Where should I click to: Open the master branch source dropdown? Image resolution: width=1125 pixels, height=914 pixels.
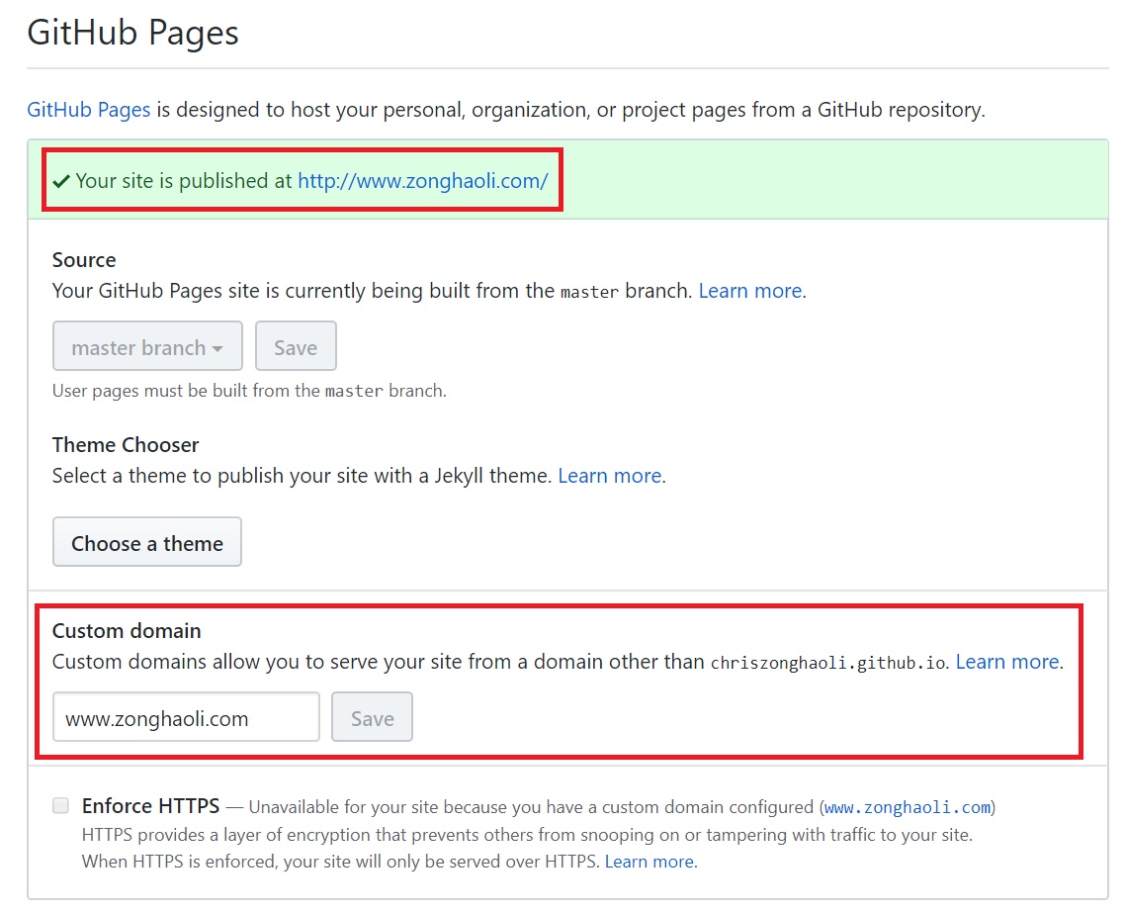(147, 346)
